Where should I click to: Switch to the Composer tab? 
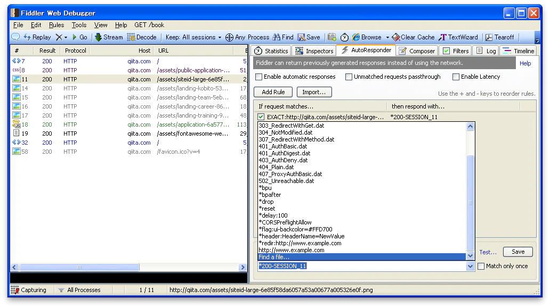417,51
